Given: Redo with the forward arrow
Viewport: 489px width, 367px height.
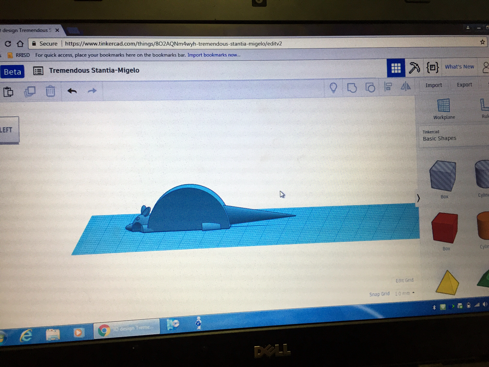Looking at the screenshot, I should (92, 90).
